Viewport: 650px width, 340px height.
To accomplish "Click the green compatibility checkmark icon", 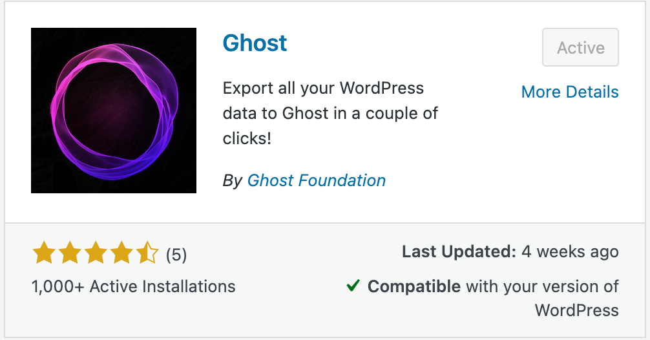I will click(x=353, y=285).
